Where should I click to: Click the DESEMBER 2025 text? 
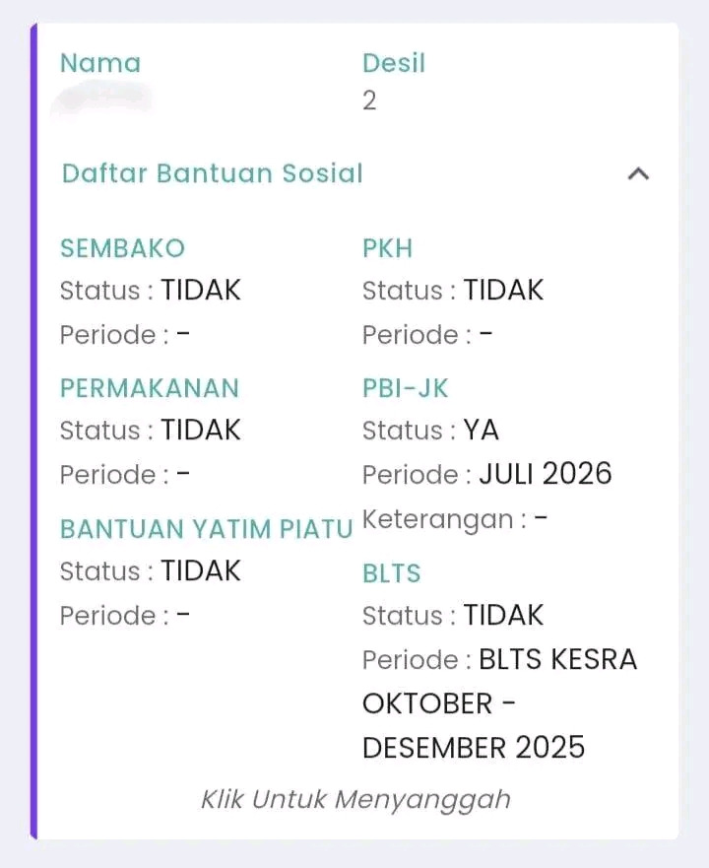pos(474,748)
